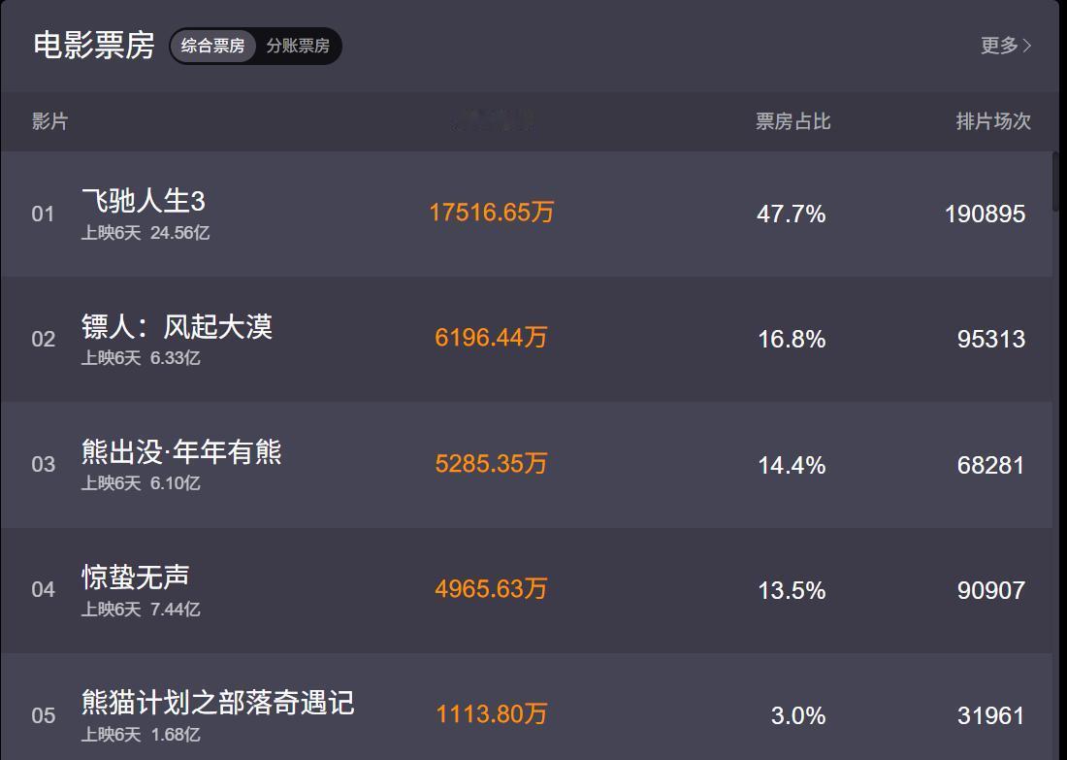Open 熊出没·年年有熊 details
The image size is (1067, 760).
pos(182,451)
